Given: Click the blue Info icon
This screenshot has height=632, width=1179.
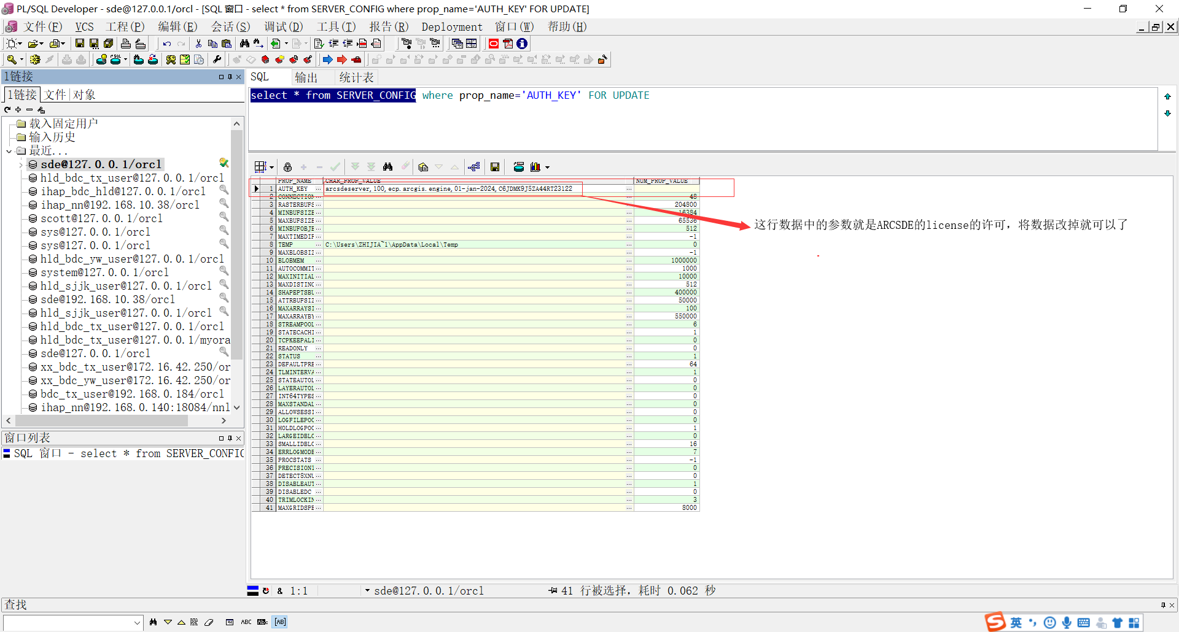Looking at the screenshot, I should point(522,44).
